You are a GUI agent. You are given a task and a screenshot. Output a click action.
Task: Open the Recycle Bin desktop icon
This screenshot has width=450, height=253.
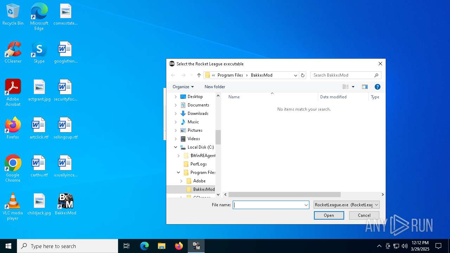[13, 15]
